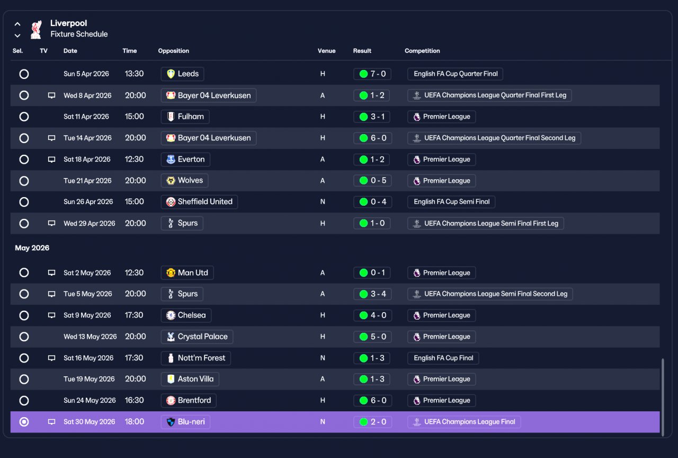The width and height of the screenshot is (678, 458).
Task: Click the Man Utd club badge icon
Action: click(x=171, y=273)
